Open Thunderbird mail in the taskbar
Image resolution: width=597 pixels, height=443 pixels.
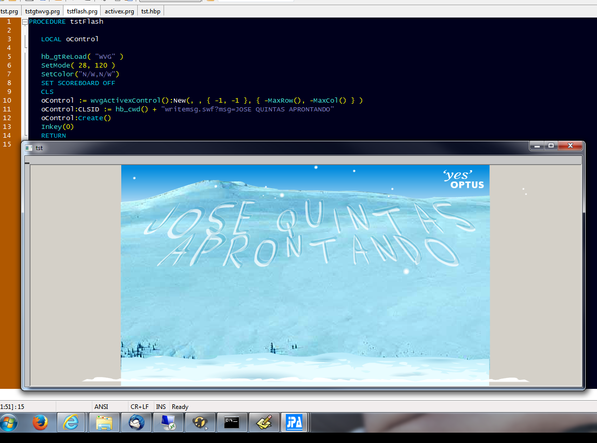(x=136, y=423)
